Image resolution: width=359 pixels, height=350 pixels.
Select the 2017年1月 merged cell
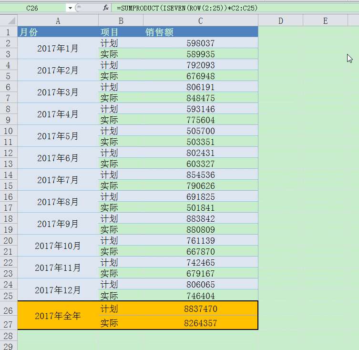(58, 48)
